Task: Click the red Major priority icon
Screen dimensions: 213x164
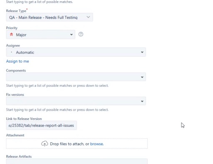Action: tap(12, 34)
